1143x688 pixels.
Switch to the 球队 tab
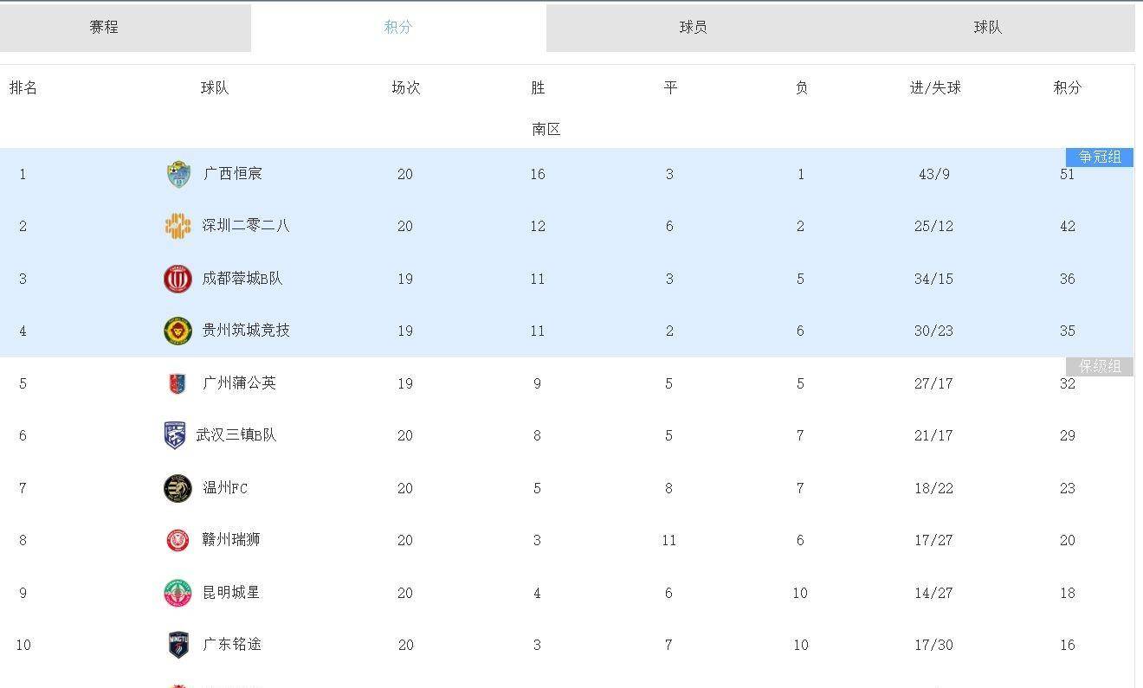987,27
